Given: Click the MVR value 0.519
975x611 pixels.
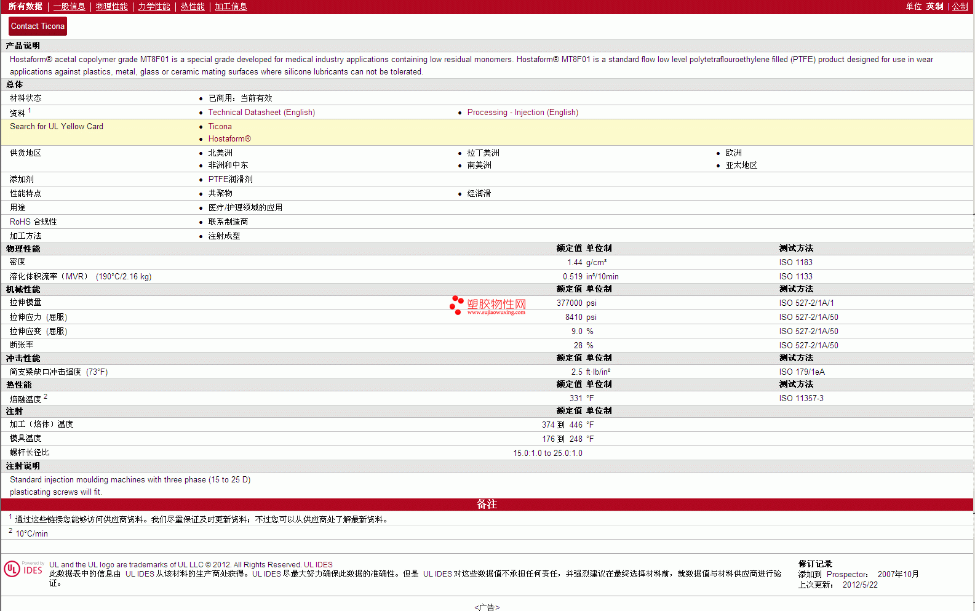Looking at the screenshot, I should (573, 277).
